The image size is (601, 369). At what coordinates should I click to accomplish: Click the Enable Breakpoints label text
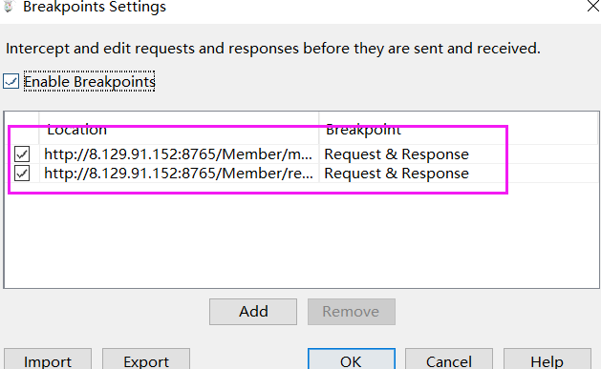point(89,81)
